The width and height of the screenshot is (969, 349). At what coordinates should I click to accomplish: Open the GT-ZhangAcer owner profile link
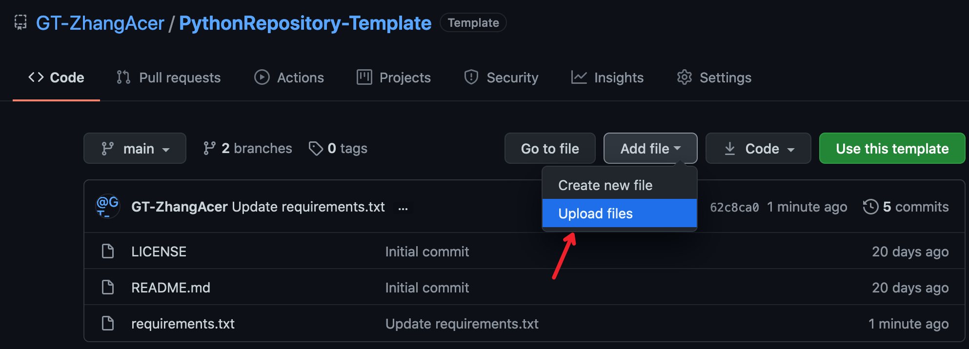point(100,23)
